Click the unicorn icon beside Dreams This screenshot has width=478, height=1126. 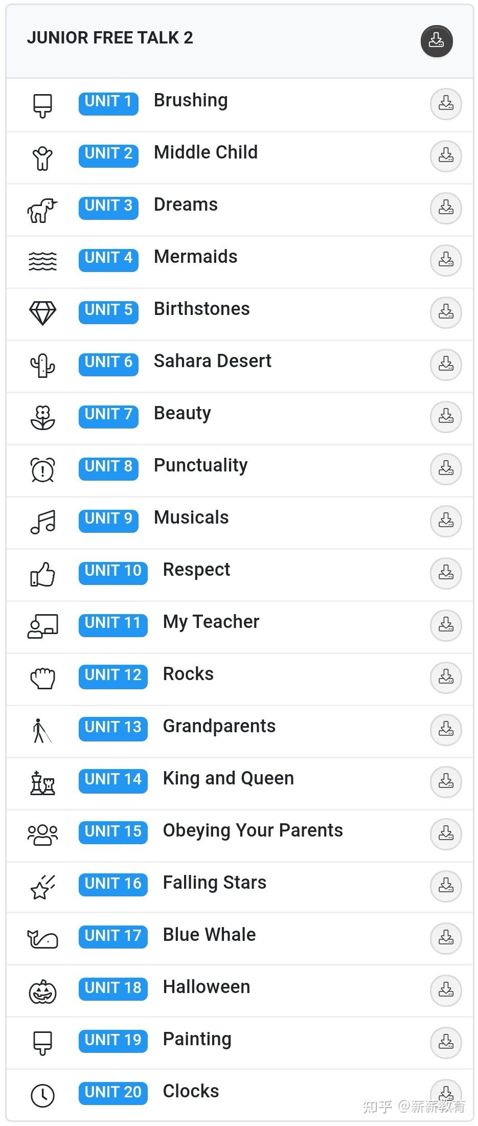point(42,210)
